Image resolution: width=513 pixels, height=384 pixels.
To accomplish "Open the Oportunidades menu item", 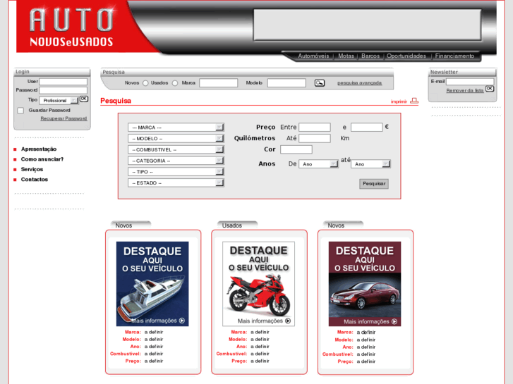I will 406,56.
